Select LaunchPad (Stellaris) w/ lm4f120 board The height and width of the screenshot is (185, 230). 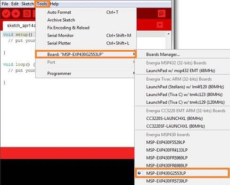pyautogui.click(x=182, y=87)
